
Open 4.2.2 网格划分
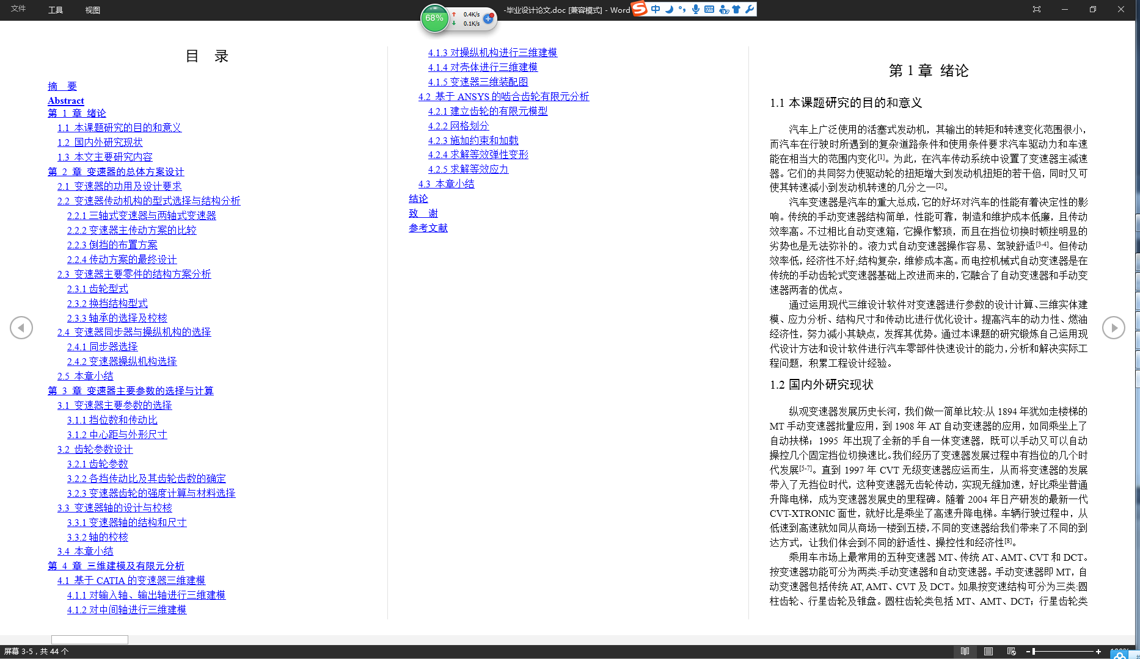point(458,126)
